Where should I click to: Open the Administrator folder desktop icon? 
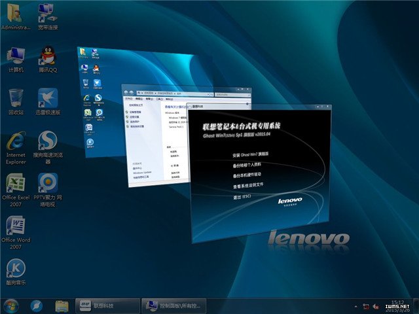pos(16,16)
